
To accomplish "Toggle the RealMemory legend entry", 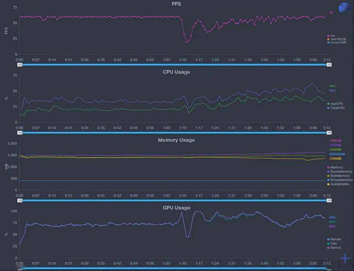I will tap(338, 176).
